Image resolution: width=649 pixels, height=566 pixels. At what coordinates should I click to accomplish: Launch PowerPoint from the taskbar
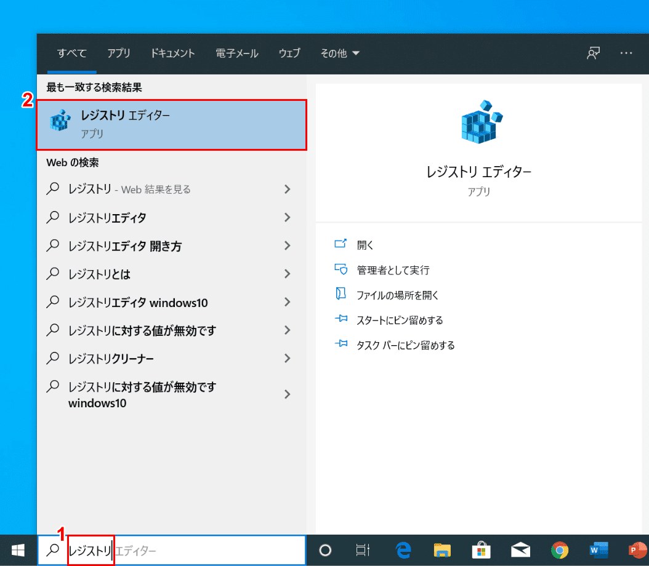pos(638,550)
